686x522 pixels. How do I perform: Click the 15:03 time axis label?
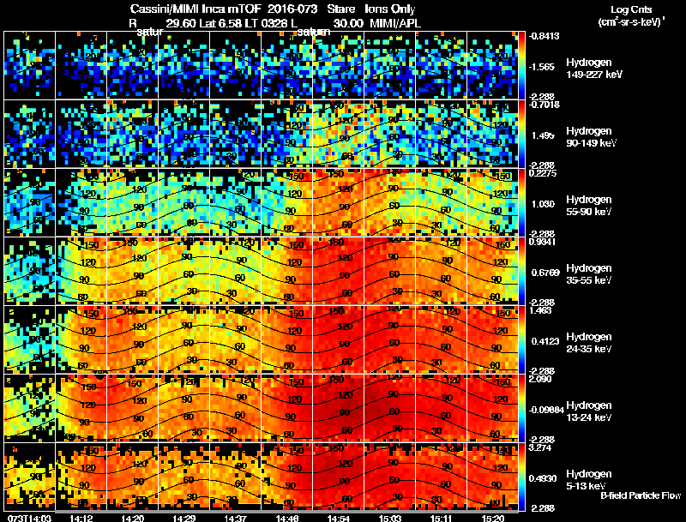(x=390, y=518)
